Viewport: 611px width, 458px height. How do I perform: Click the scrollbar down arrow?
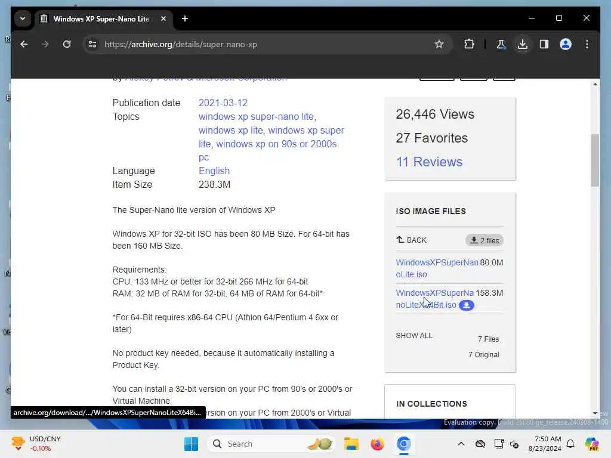595,413
